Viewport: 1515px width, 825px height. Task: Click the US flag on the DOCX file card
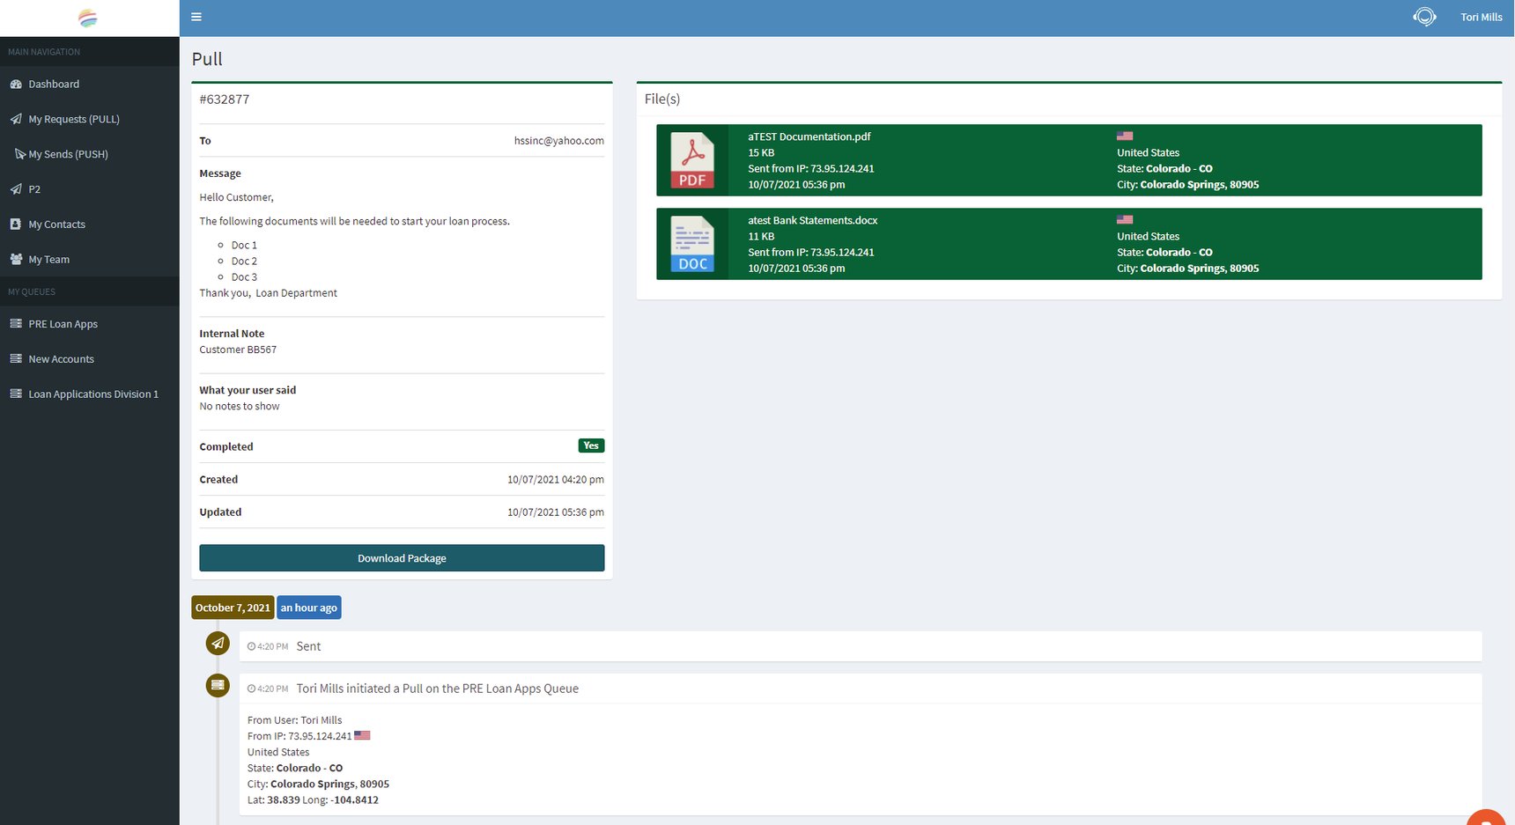point(1125,219)
